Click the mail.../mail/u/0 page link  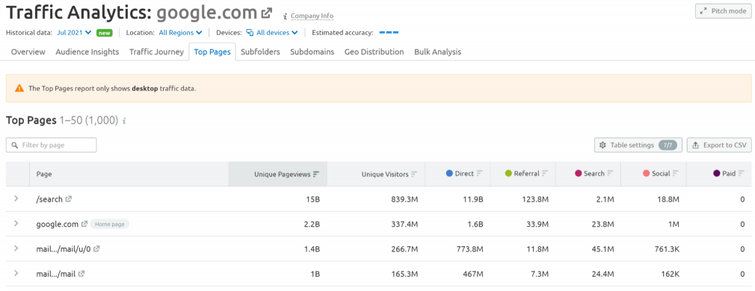point(63,248)
